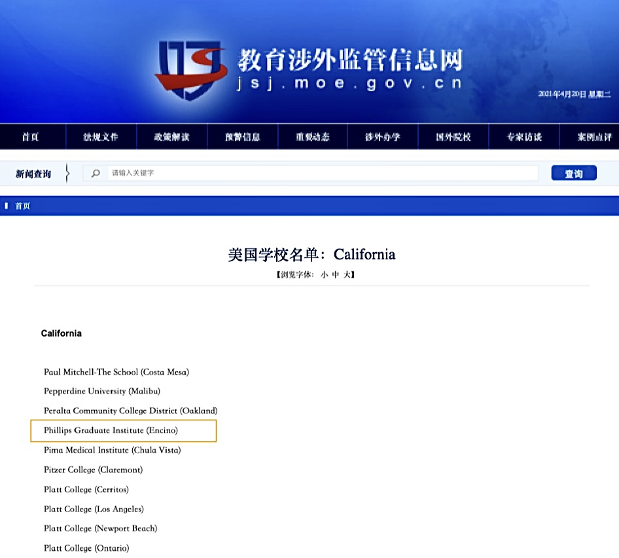Select Phillips Graduate Institute (Encino) entry
The height and width of the screenshot is (558, 619).
[111, 430]
